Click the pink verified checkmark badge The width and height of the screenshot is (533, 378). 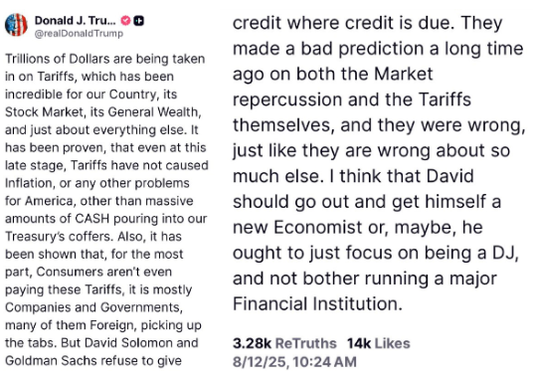[125, 21]
